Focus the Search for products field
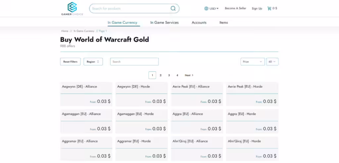339x163 pixels. 129,9
